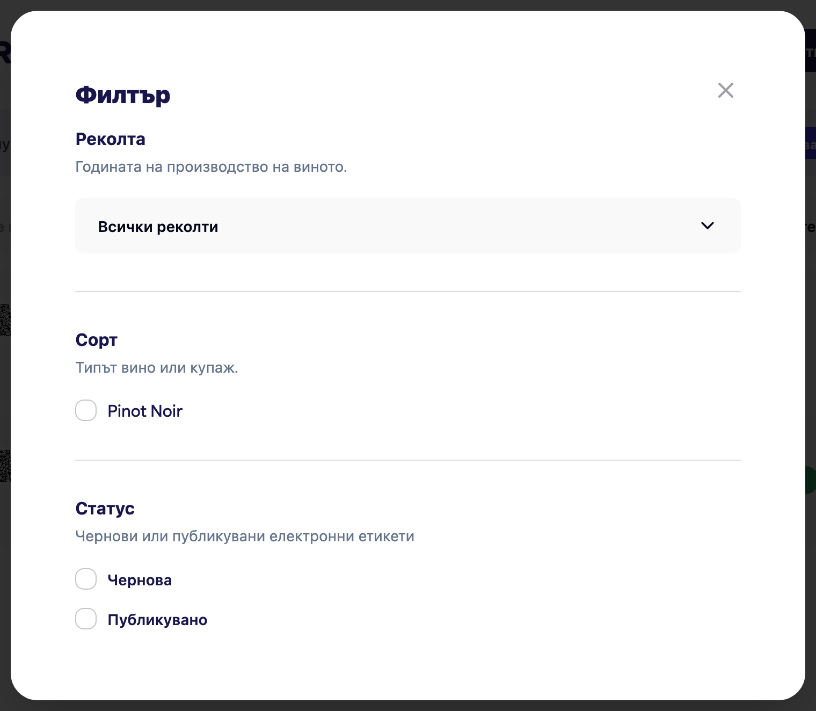Click the green circle icon behind the dialog
The height and width of the screenshot is (711, 816).
[x=810, y=480]
